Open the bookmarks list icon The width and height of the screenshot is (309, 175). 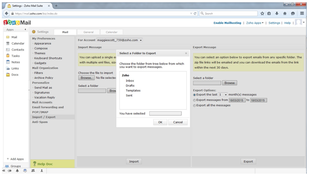(x=269, y=14)
